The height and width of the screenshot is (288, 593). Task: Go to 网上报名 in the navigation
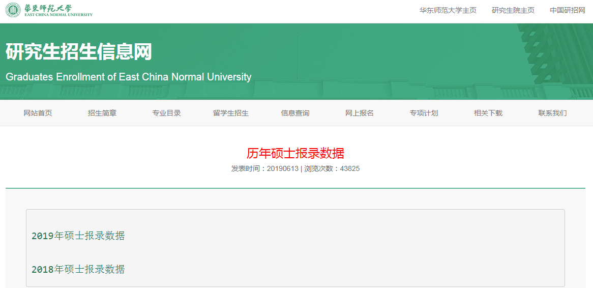(x=360, y=113)
